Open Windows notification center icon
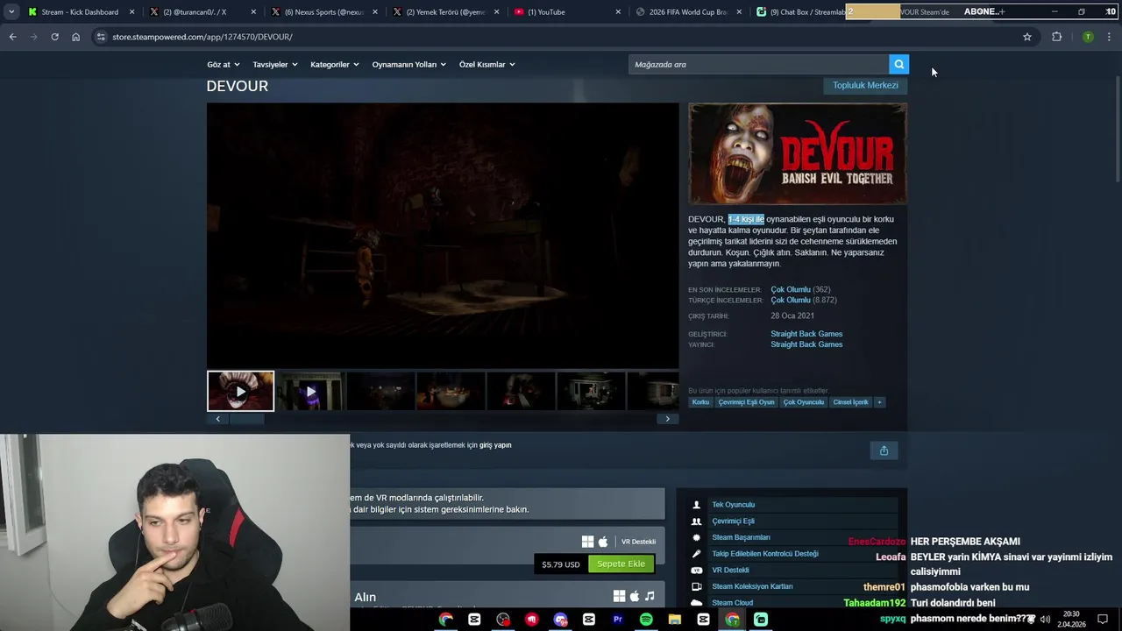1122x631 pixels. (x=1103, y=619)
